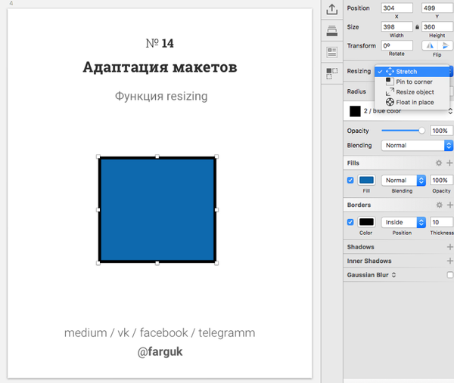Choose Resize object option
Image resolution: width=454 pixels, height=383 pixels.
412,92
